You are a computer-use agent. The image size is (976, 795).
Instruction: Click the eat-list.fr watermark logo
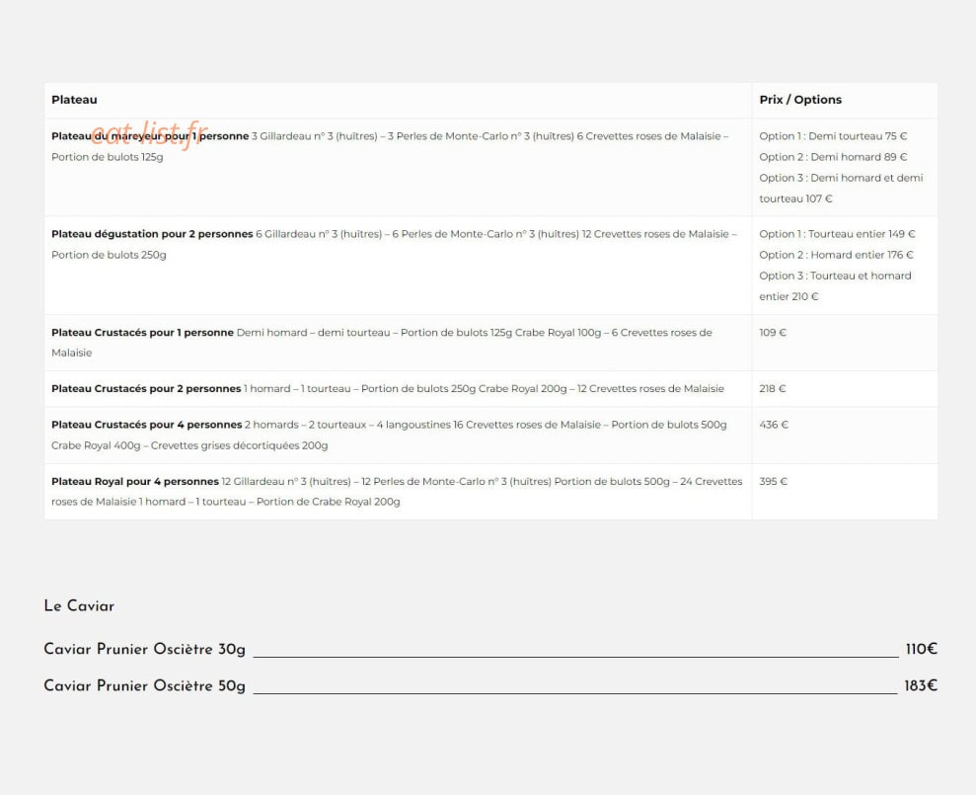[x=148, y=134]
